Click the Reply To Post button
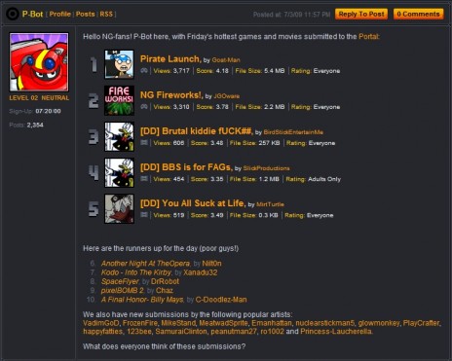The width and height of the screenshot is (452, 361). click(x=361, y=14)
